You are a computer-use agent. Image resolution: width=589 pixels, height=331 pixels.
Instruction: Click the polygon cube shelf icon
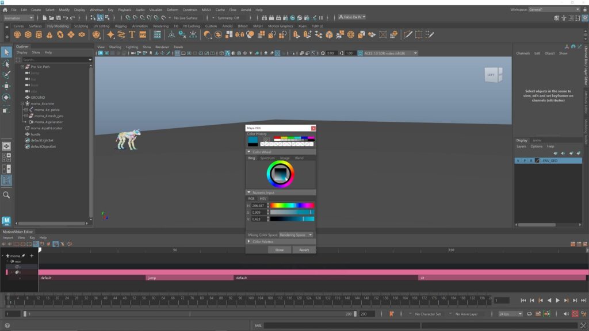pos(28,35)
